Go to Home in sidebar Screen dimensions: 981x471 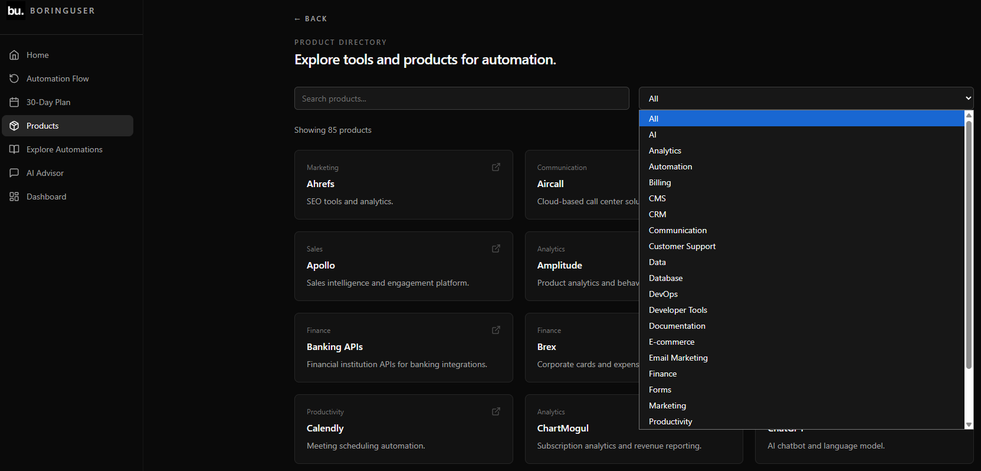(x=68, y=55)
